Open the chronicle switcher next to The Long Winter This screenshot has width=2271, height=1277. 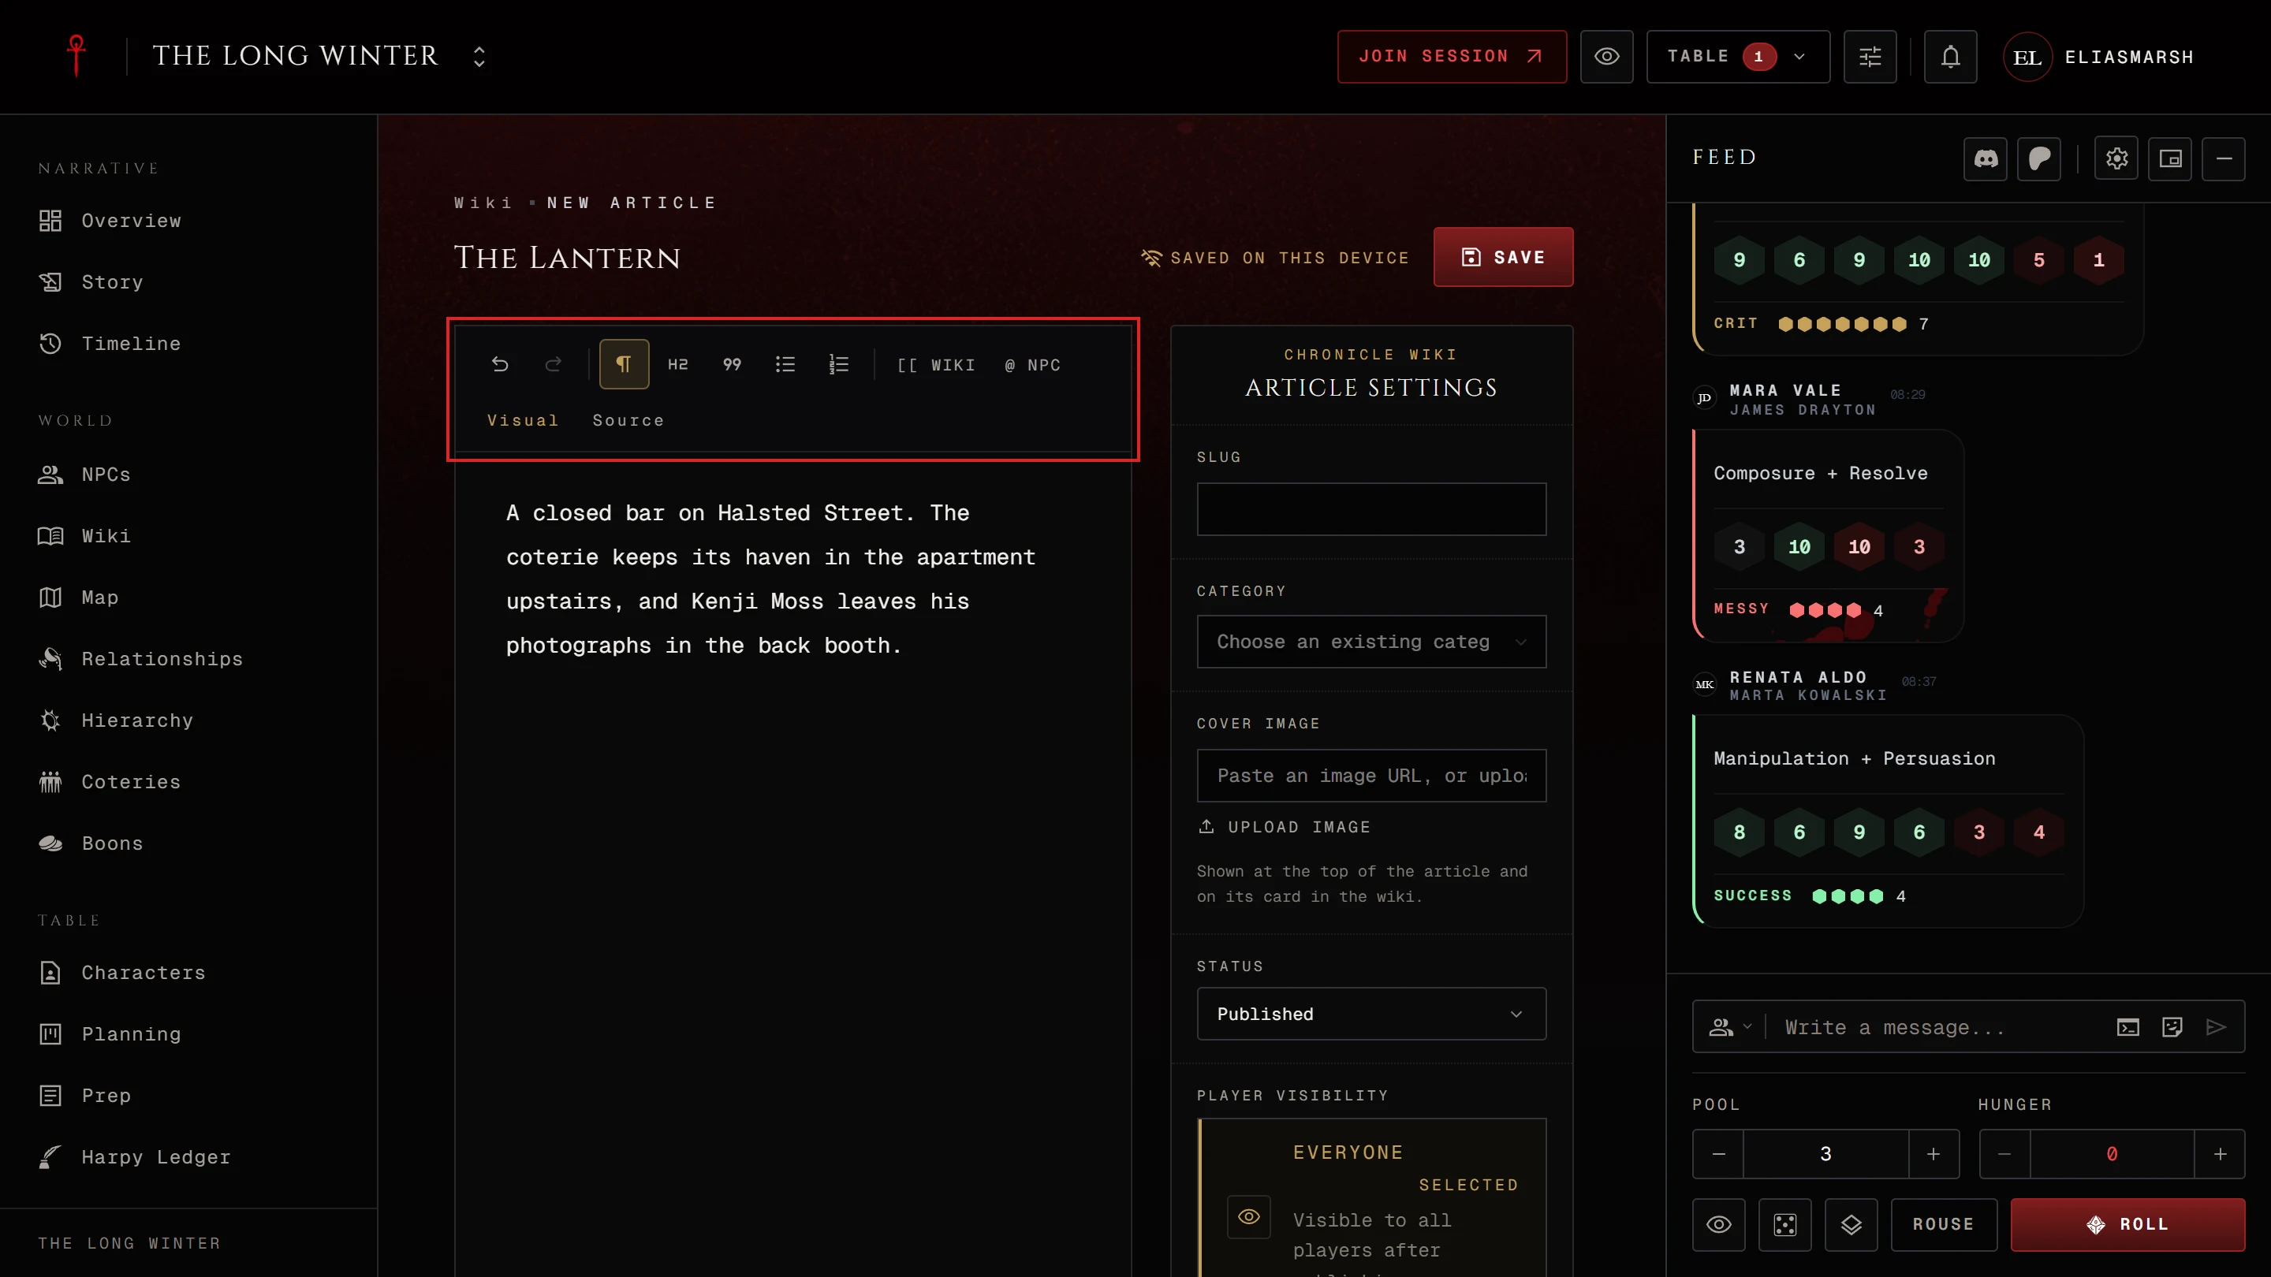(479, 57)
